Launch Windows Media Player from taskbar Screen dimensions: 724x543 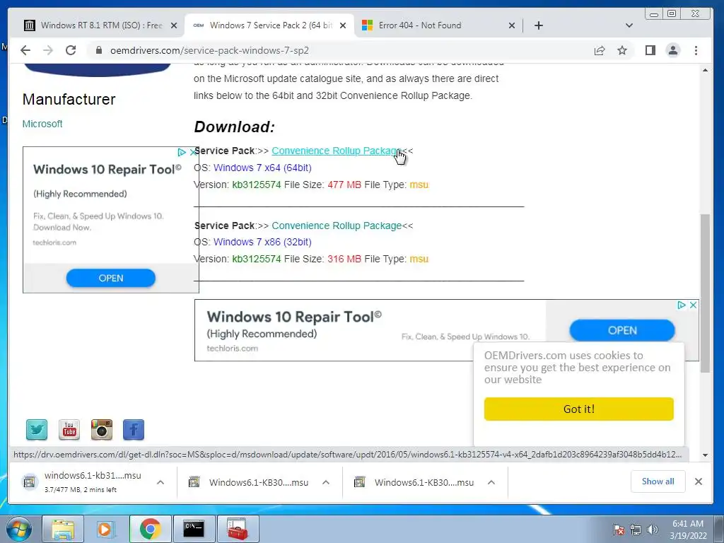tap(105, 529)
